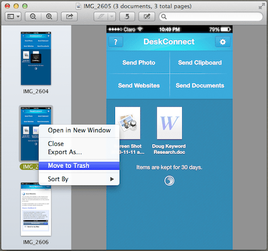The height and width of the screenshot is (251, 268).
Task: Show the edit toolbar pencil icon
Action: click(147, 17)
